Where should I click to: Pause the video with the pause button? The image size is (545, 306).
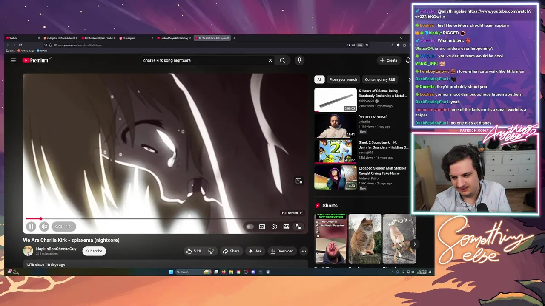[31, 227]
